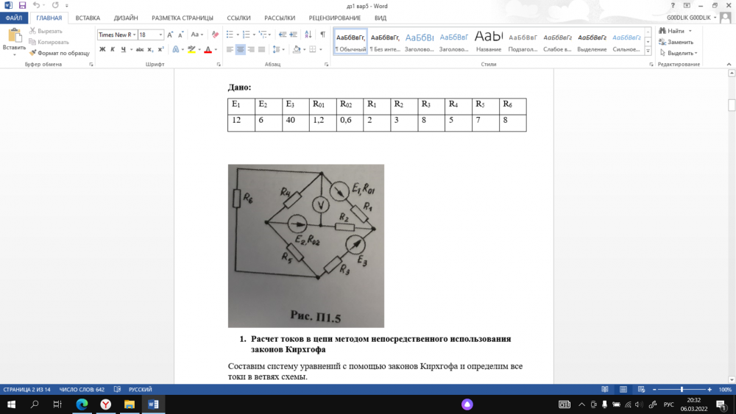Switch to read mode view icon

(605, 389)
